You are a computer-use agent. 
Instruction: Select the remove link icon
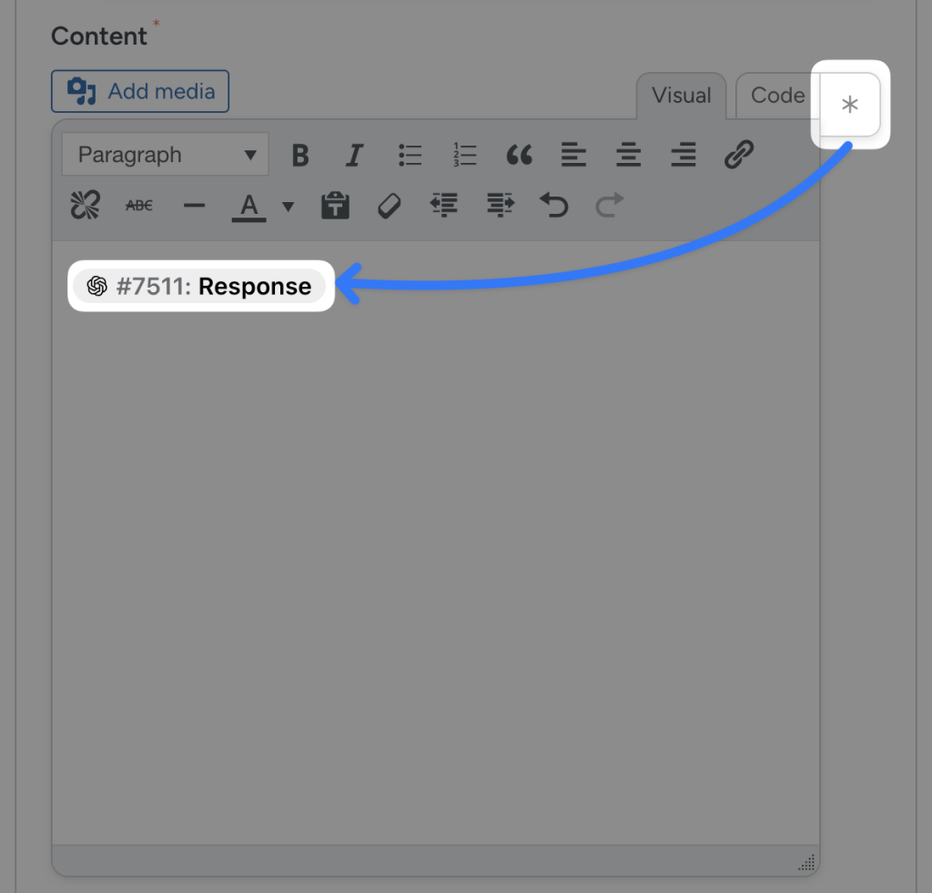tap(85, 205)
